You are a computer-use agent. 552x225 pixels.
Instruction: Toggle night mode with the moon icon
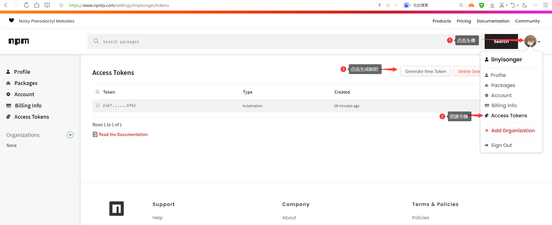click(x=525, y=5)
